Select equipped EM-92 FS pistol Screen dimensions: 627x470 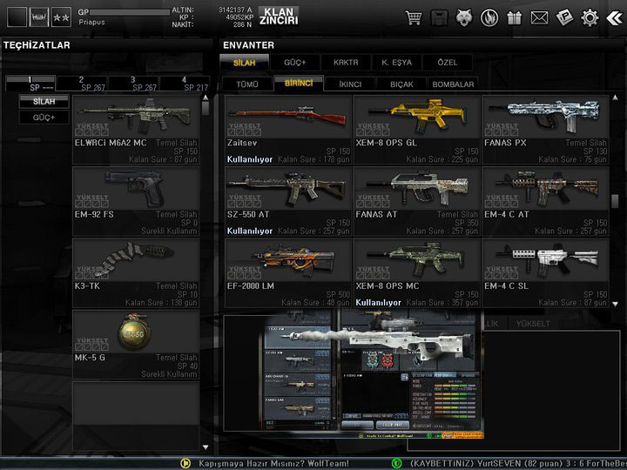point(136,201)
